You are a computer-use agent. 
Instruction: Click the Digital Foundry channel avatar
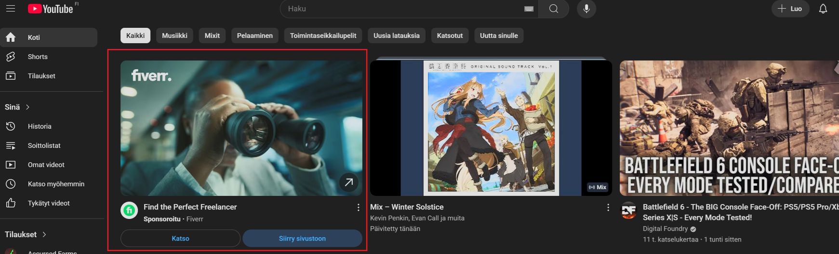tap(628, 210)
